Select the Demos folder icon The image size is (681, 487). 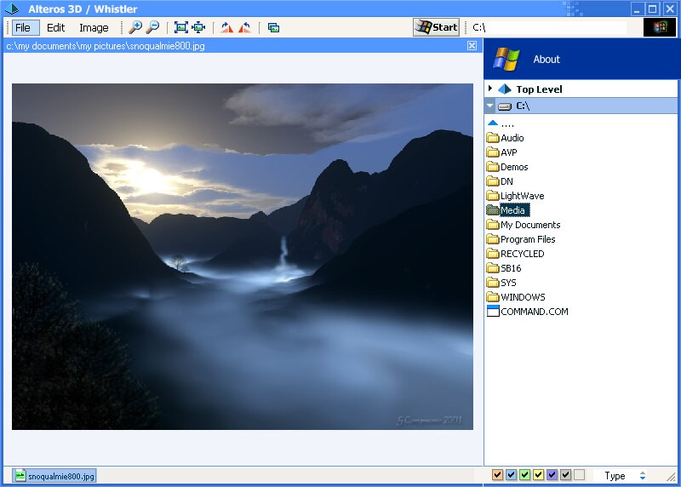(x=493, y=167)
